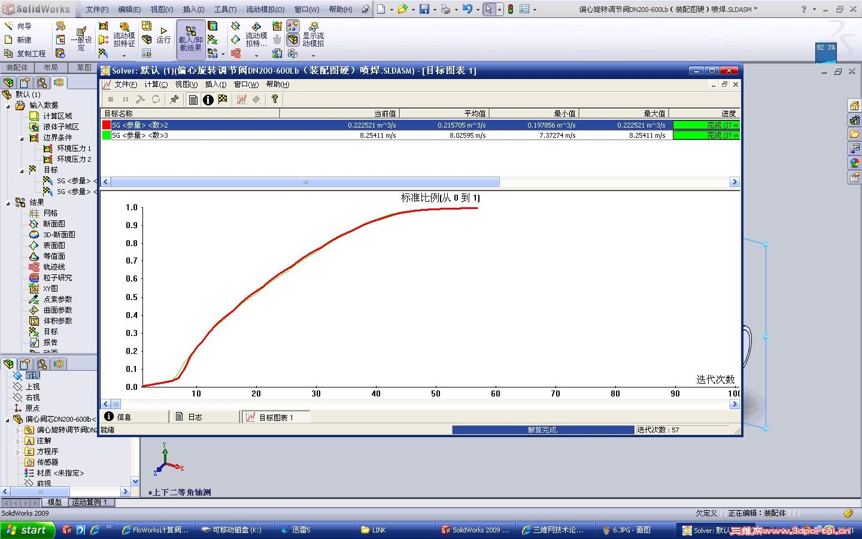Click the New document icon in top toolbar

click(x=381, y=9)
